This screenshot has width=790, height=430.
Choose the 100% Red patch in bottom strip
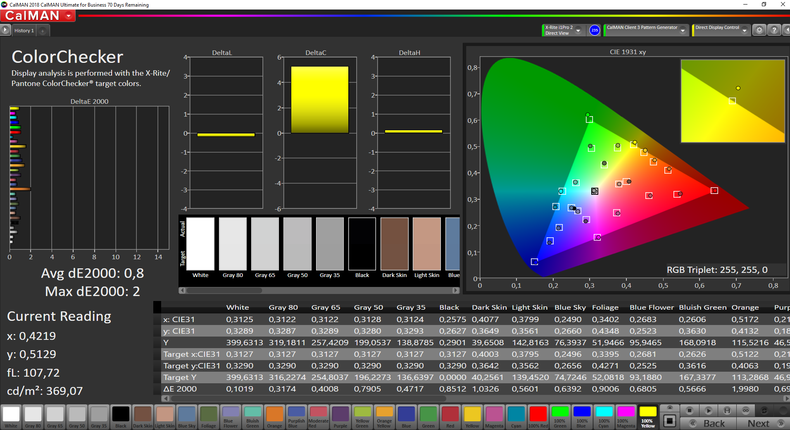(x=538, y=417)
